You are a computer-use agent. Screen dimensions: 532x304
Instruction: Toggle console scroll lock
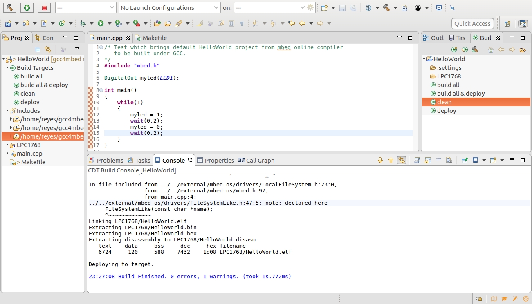[428, 161]
